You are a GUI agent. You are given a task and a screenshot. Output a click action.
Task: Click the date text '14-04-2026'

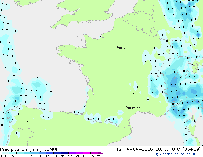click(138, 149)
